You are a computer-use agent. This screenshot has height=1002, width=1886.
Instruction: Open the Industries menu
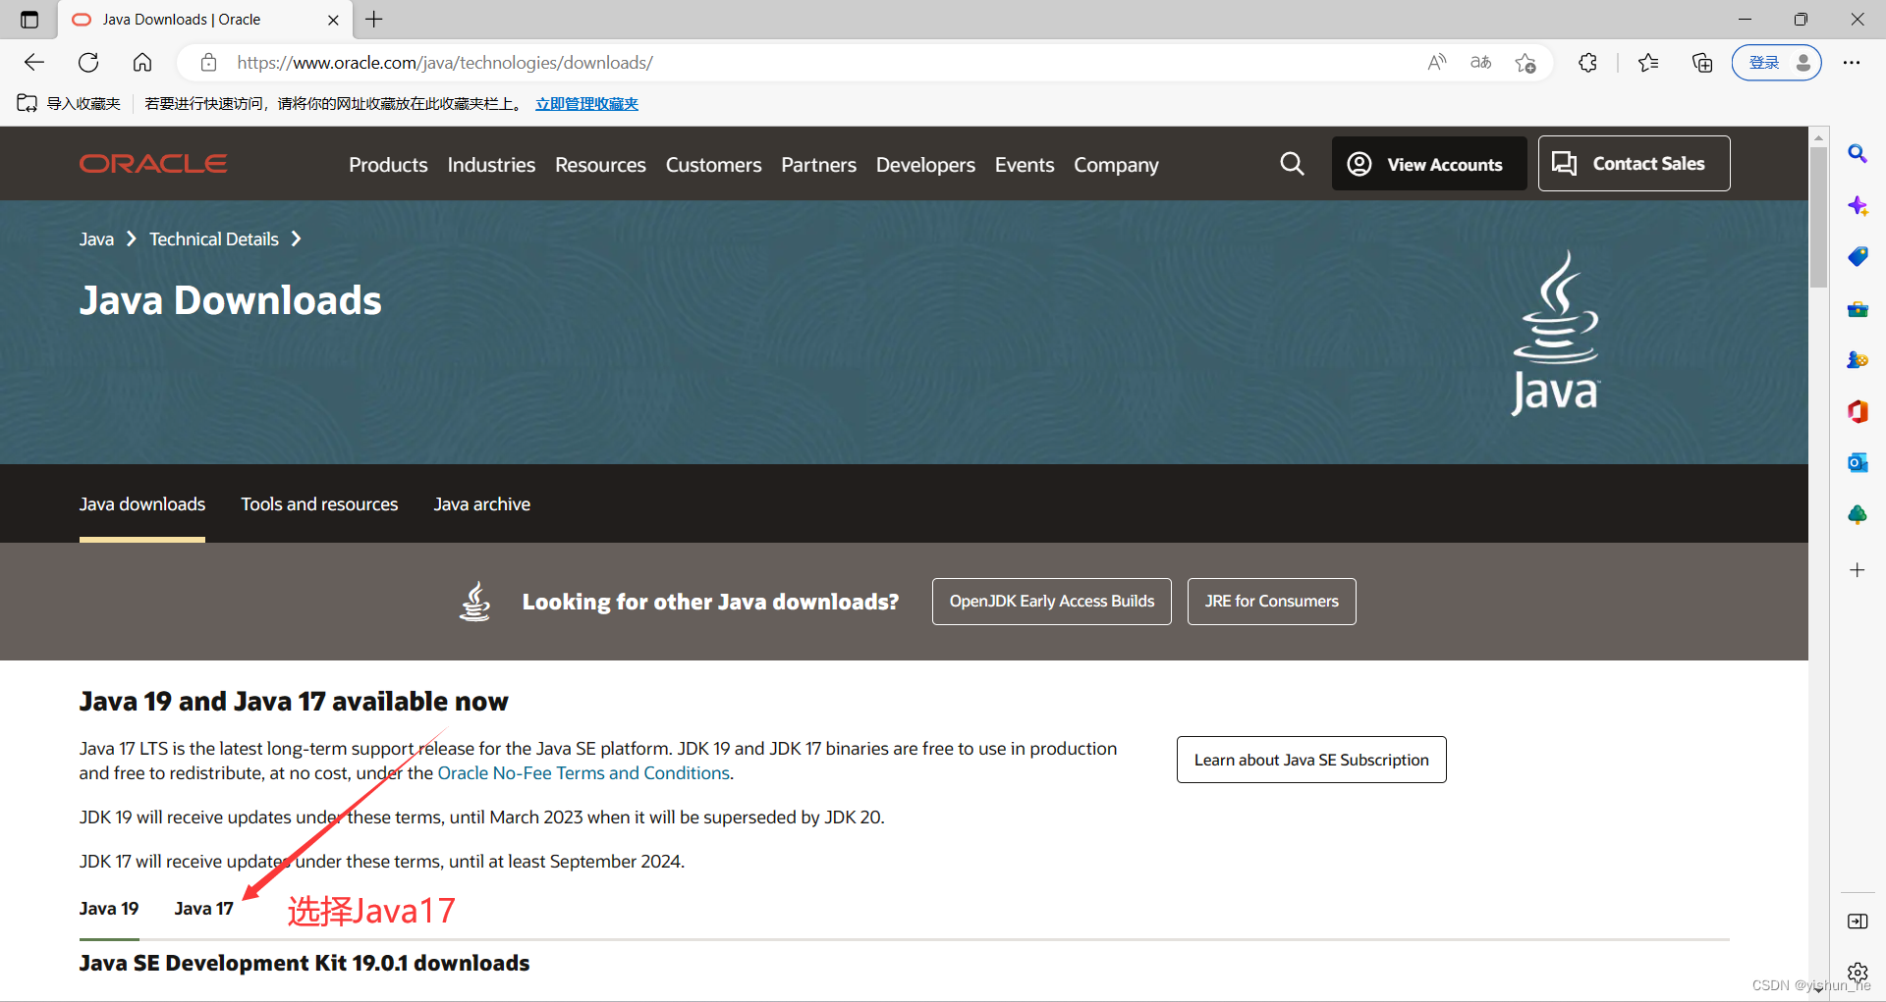(x=491, y=165)
